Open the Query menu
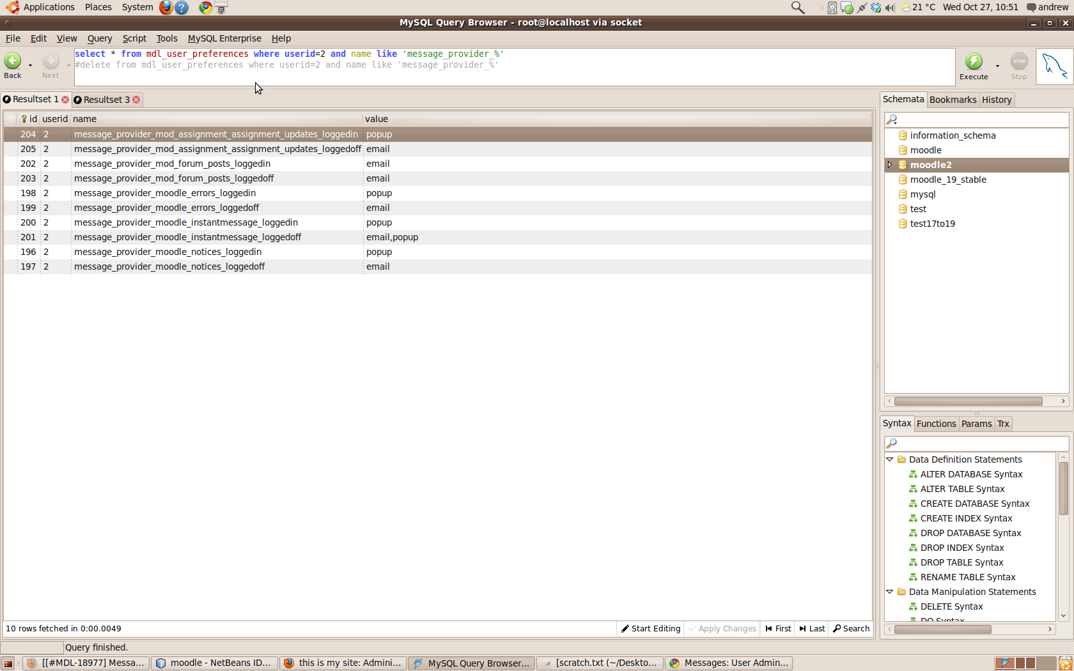Screen dimensions: 1074x671 tap(100, 38)
